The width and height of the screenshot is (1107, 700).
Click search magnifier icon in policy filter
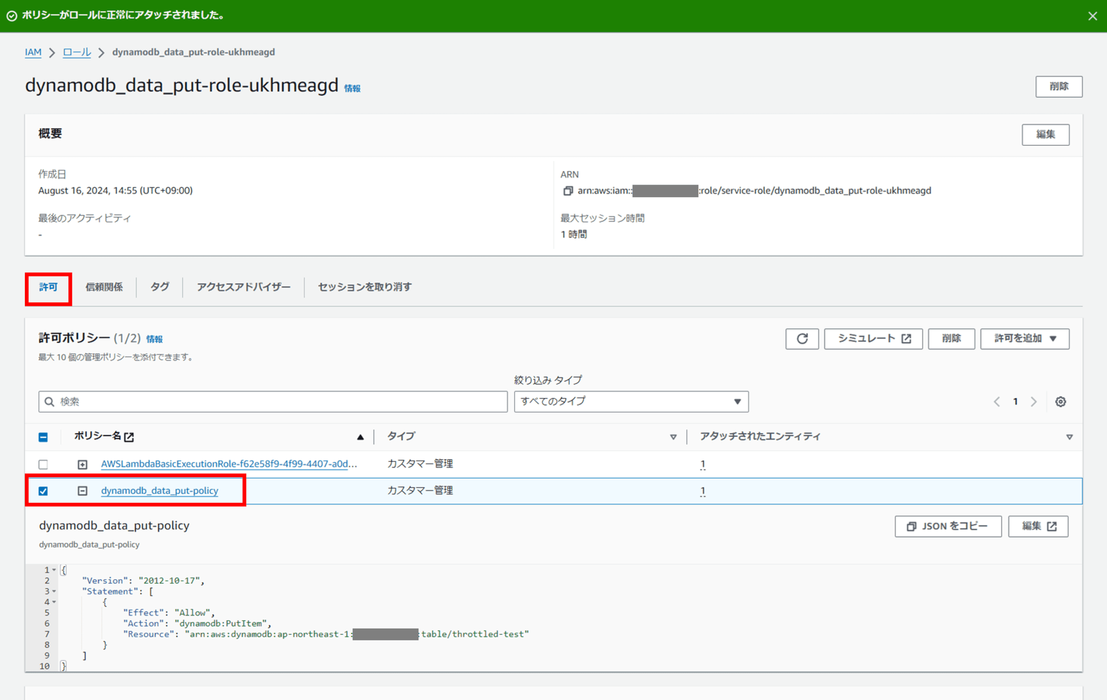coord(49,402)
